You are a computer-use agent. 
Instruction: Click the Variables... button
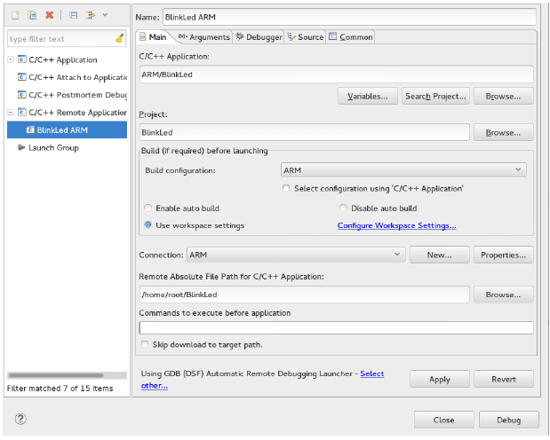point(368,97)
